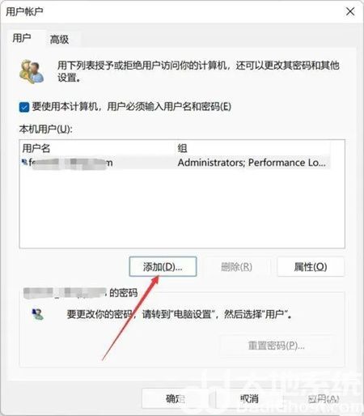
Task: Select the 用户 tab
Action: [22, 38]
